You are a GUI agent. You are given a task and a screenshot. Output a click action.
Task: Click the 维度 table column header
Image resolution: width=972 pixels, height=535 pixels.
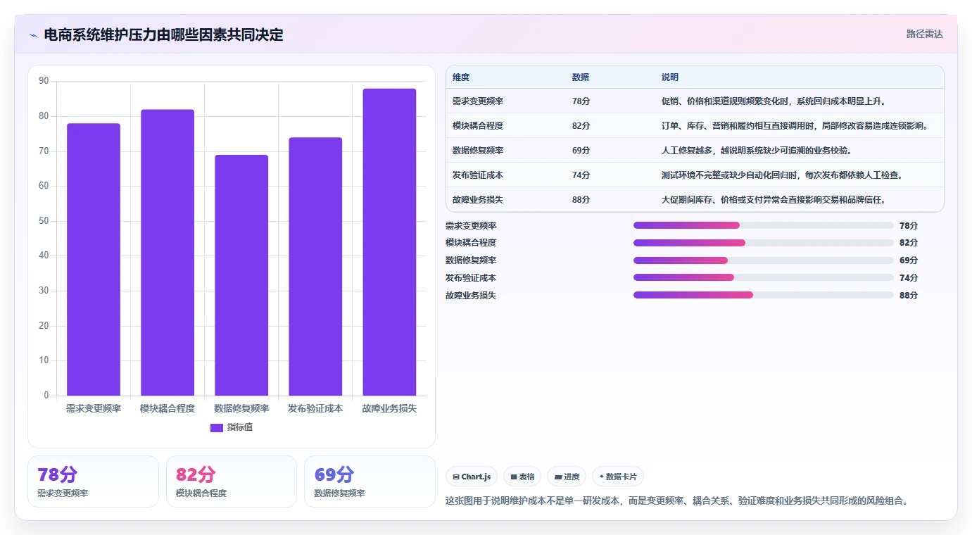(461, 77)
